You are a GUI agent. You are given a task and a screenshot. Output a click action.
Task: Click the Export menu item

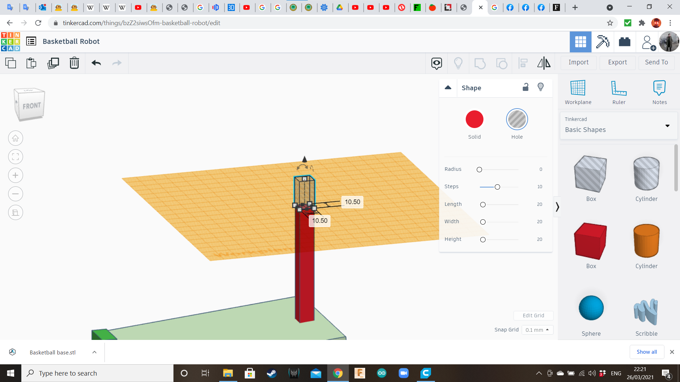(617, 62)
